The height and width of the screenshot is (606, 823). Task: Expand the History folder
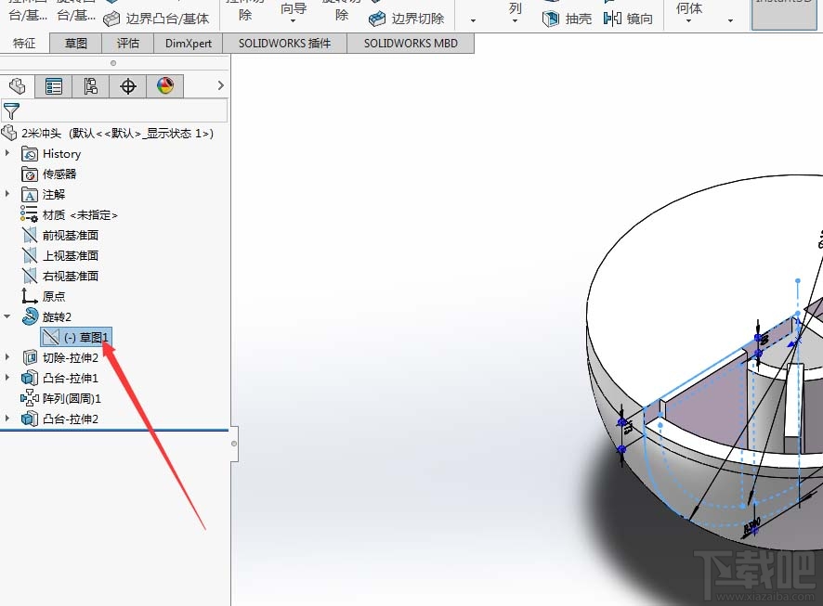tap(8, 153)
